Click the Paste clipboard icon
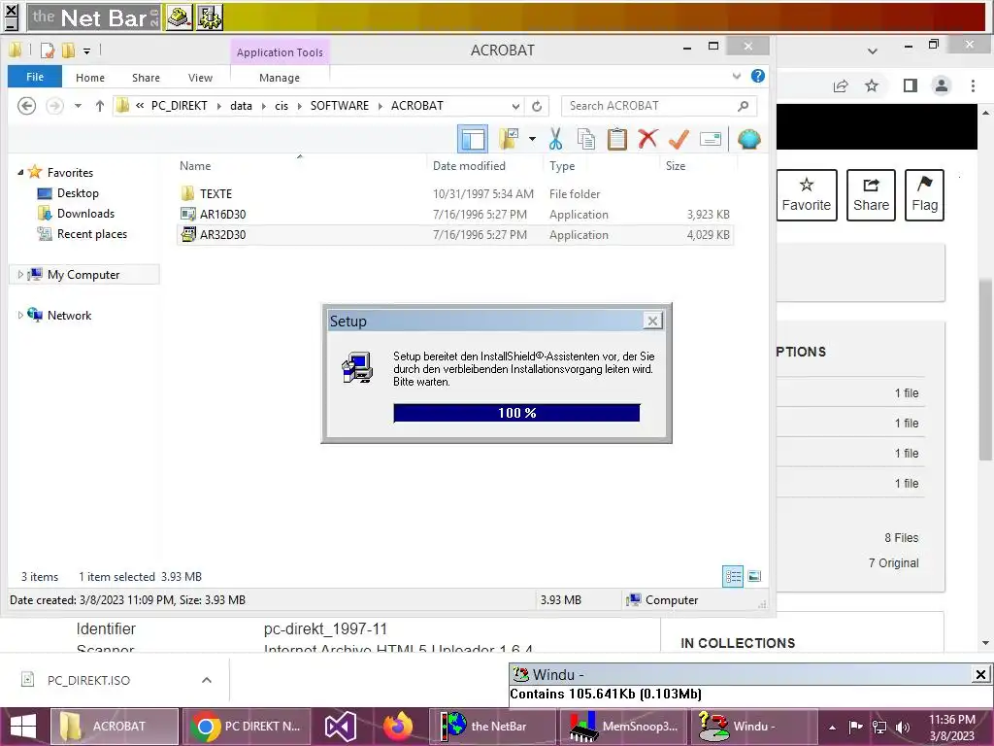This screenshot has width=994, height=746. pos(616,139)
